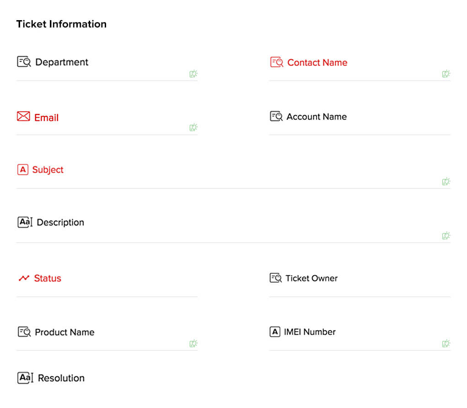Click the Account Name lookup icon
The image size is (467, 408).
pos(276,116)
